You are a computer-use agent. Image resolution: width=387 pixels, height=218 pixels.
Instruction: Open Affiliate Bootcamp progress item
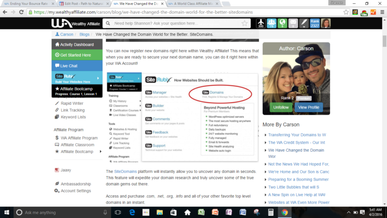(77, 91)
